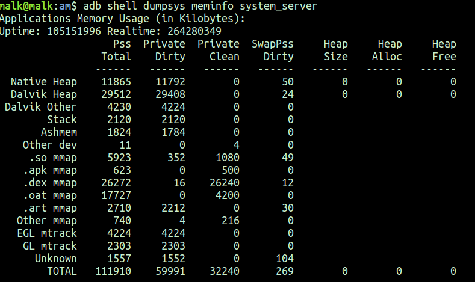This screenshot has height=282, width=475.
Task: Click the 'Private Dirty' column header
Action: pos(164,51)
